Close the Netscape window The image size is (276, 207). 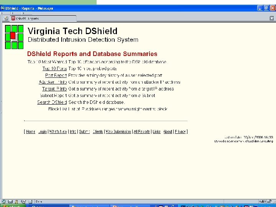click(x=273, y=8)
